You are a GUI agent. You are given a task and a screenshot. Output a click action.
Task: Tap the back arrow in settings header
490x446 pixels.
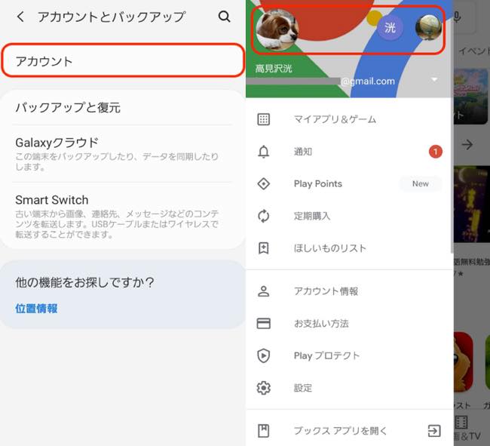click(20, 17)
